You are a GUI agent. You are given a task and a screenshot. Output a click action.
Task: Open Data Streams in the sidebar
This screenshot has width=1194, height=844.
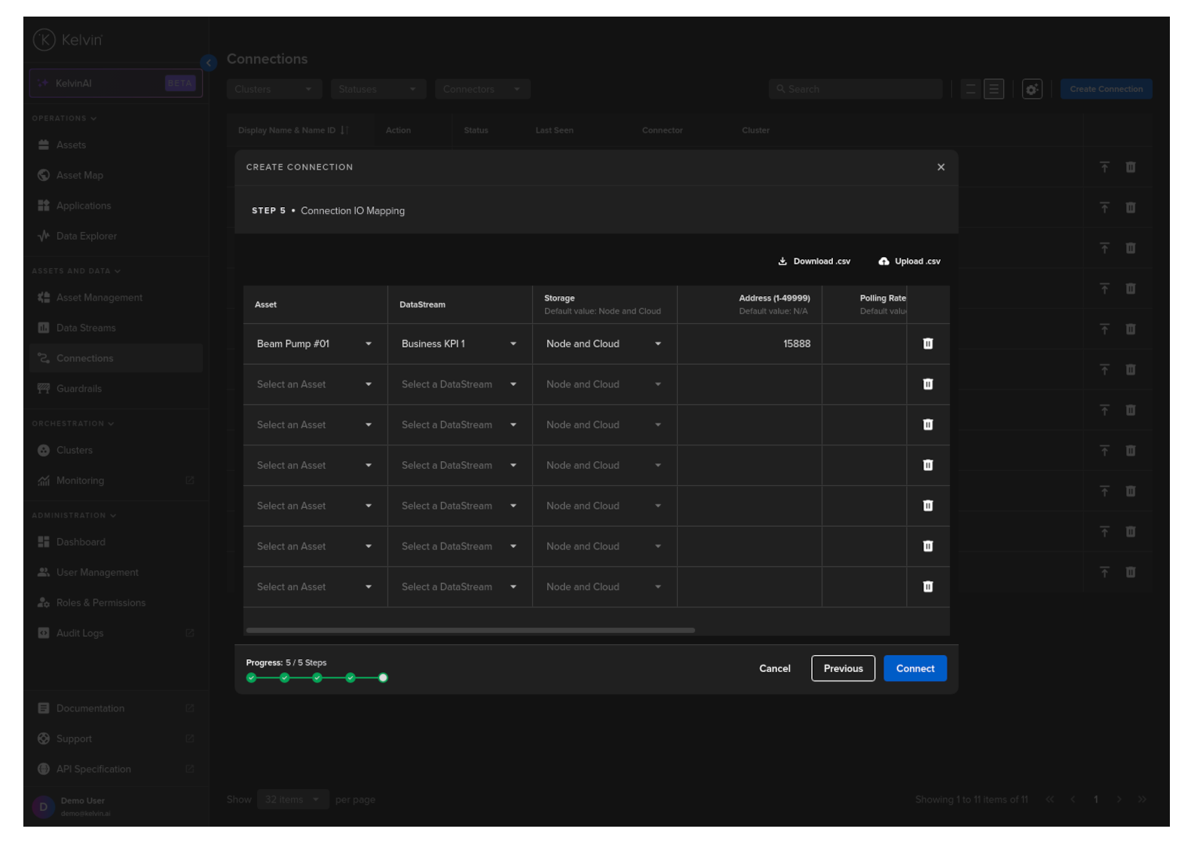click(x=86, y=328)
